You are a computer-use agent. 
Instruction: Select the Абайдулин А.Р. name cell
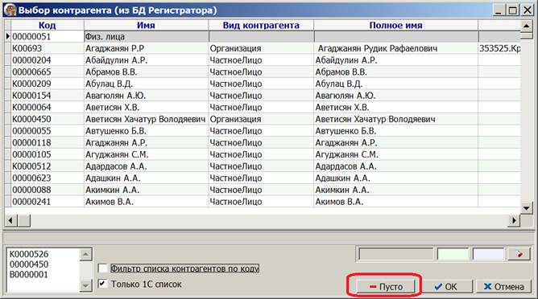[146, 60]
